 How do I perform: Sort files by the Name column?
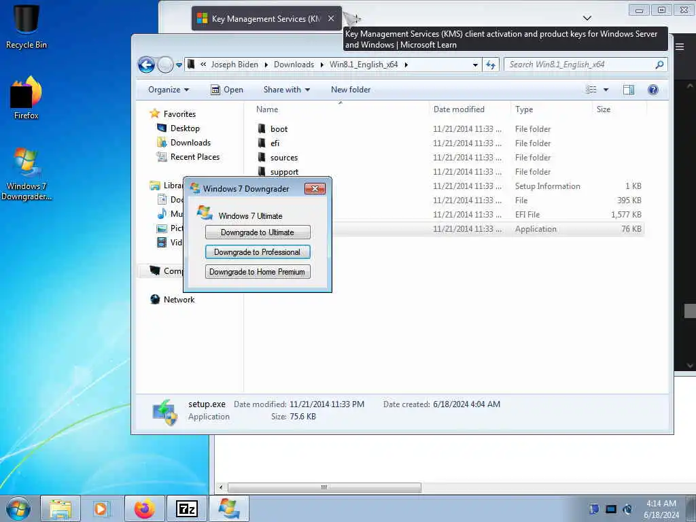[266, 109]
